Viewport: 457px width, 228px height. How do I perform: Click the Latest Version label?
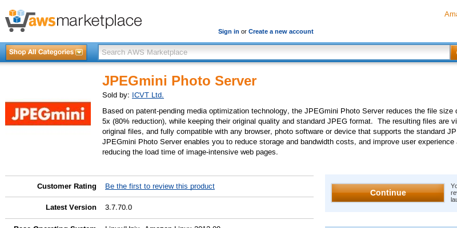71,207
